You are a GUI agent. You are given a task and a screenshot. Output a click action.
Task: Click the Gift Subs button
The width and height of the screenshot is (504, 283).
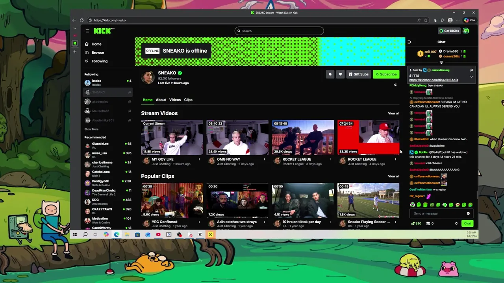pos(358,74)
